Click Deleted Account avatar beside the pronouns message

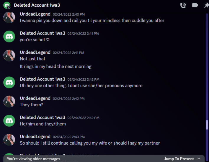pyautogui.click(x=9, y=82)
